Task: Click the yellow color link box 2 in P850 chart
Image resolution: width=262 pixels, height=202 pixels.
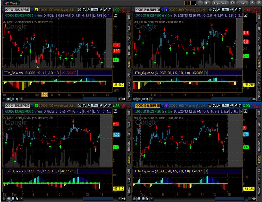Action: (36, 10)
